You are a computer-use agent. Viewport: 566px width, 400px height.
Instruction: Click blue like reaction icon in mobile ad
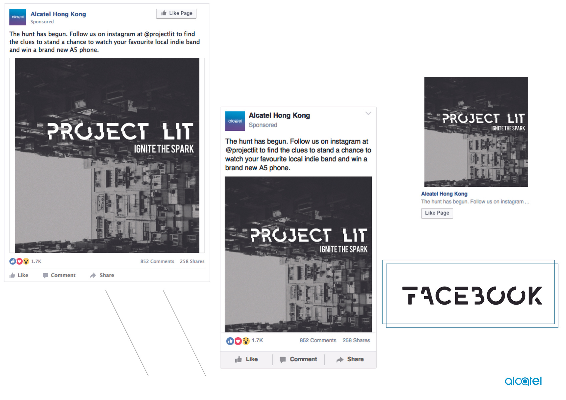[230, 341]
